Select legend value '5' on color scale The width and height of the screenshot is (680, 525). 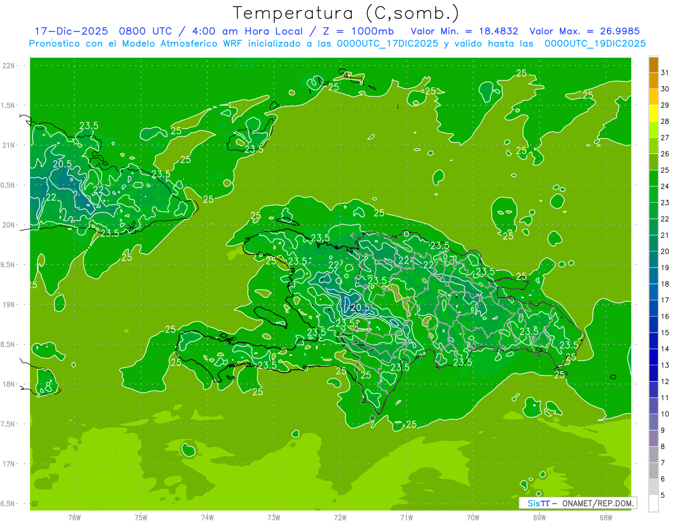pos(664,496)
